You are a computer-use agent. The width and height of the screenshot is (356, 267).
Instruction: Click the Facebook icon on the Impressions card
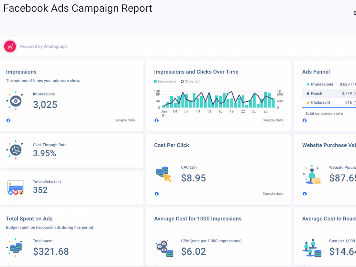pyautogui.click(x=8, y=120)
